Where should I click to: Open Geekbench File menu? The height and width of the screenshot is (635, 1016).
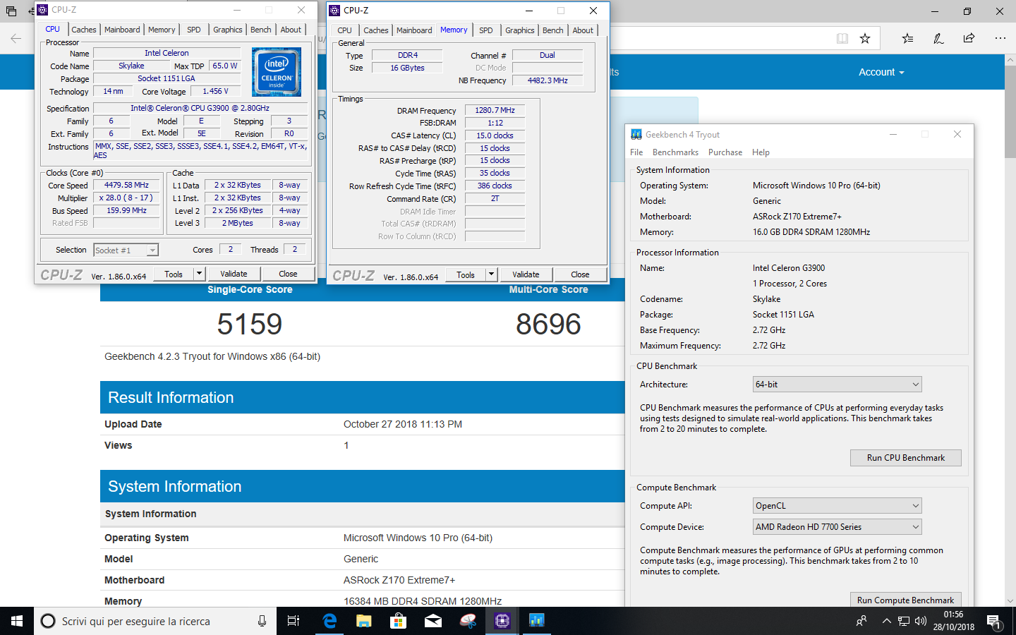click(636, 152)
